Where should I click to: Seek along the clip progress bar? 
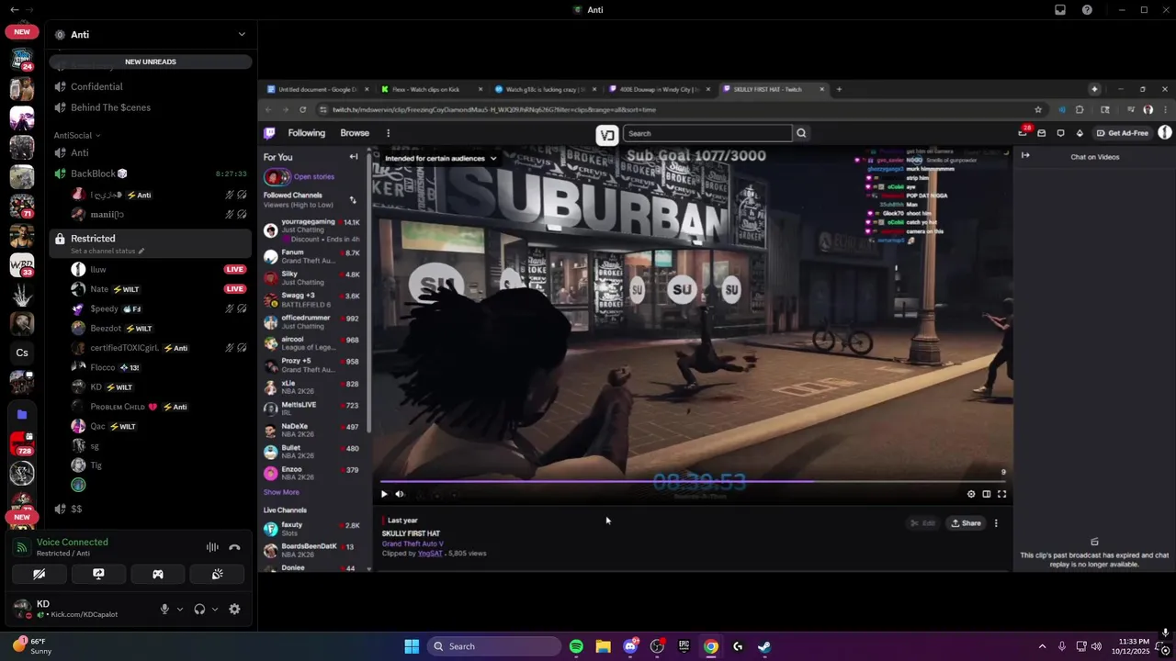coord(693,480)
